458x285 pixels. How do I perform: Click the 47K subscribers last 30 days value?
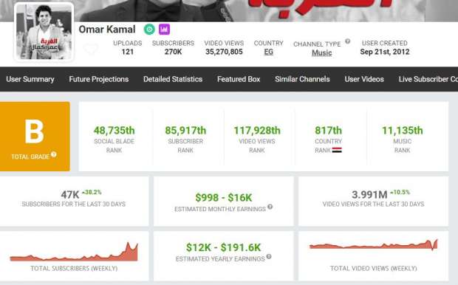click(70, 194)
